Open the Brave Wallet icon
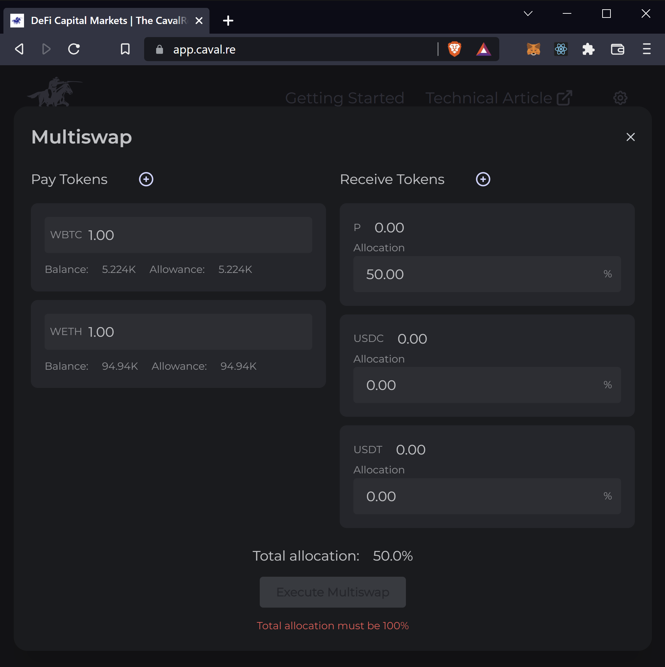 [617, 49]
